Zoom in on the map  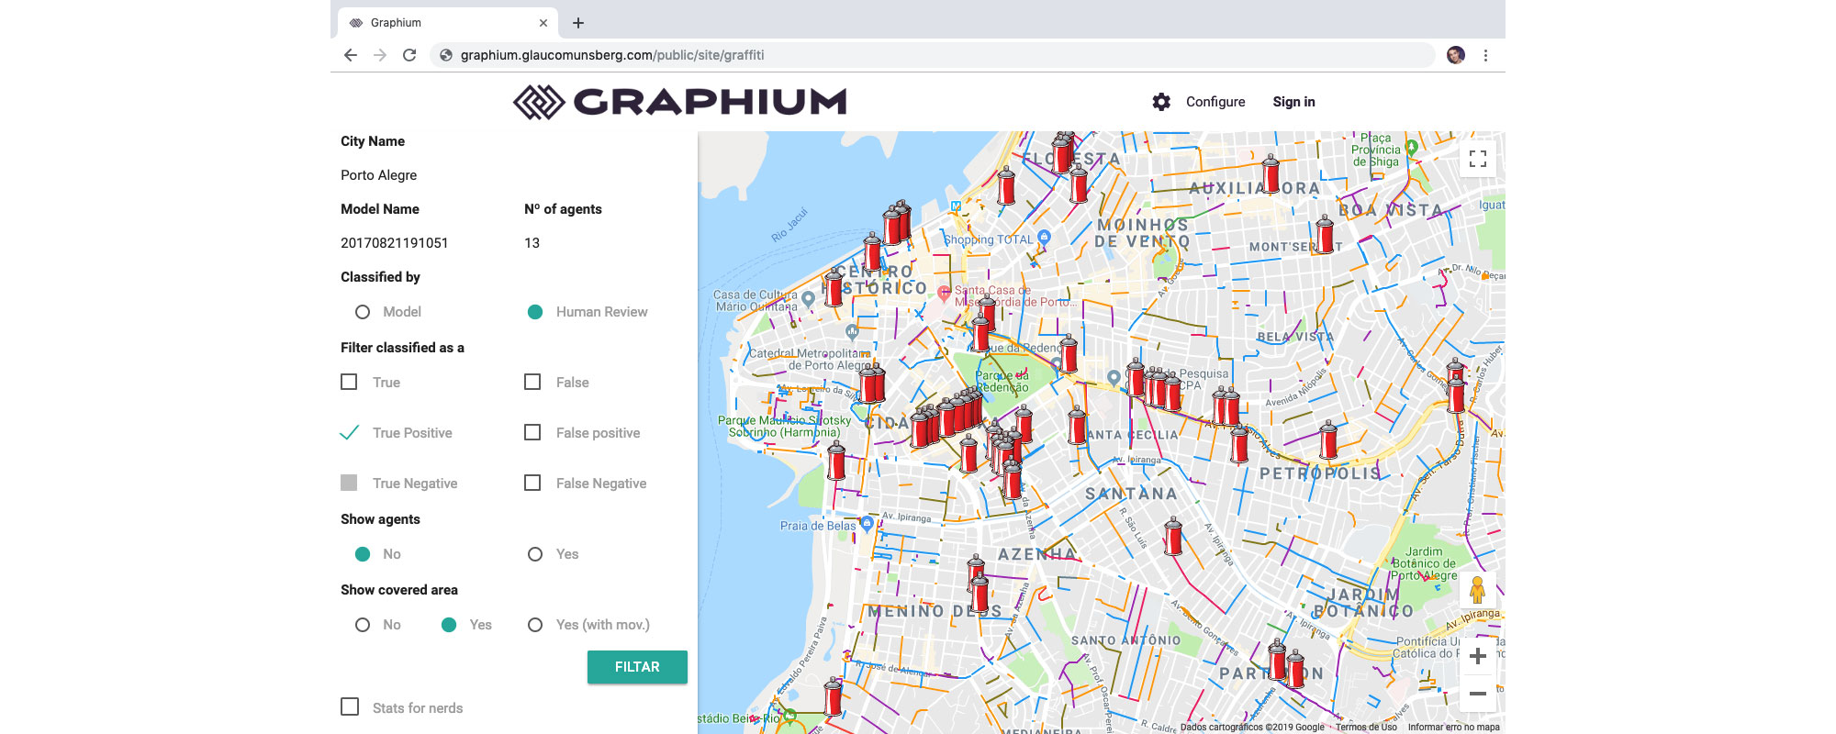pyautogui.click(x=1478, y=656)
